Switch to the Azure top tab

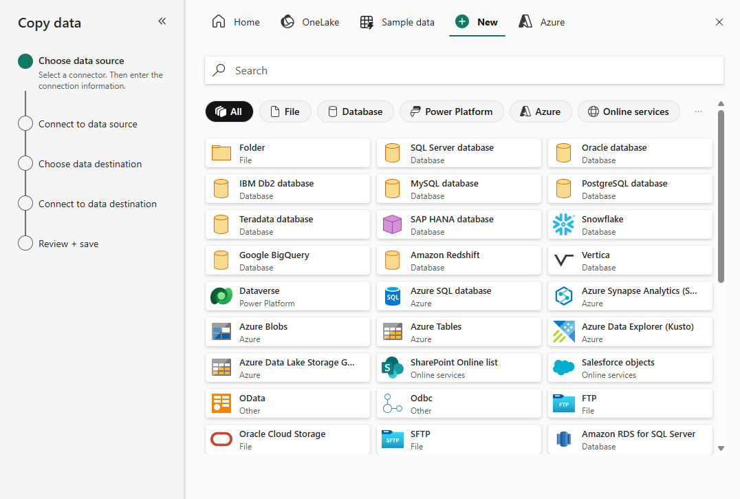point(541,22)
